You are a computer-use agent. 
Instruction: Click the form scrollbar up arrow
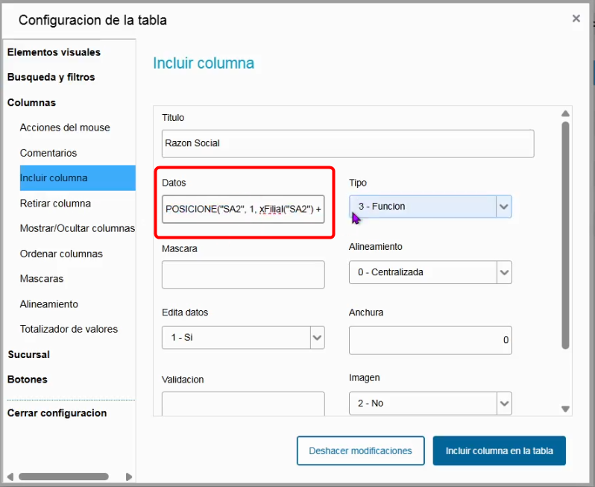point(565,113)
